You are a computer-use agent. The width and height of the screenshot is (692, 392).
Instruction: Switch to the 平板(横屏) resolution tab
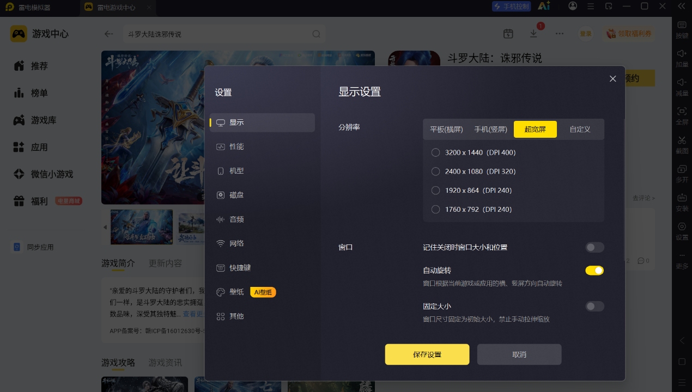click(446, 130)
